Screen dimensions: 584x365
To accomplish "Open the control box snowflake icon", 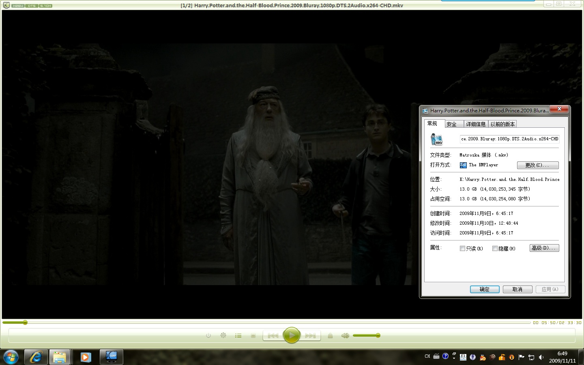I will click(223, 335).
